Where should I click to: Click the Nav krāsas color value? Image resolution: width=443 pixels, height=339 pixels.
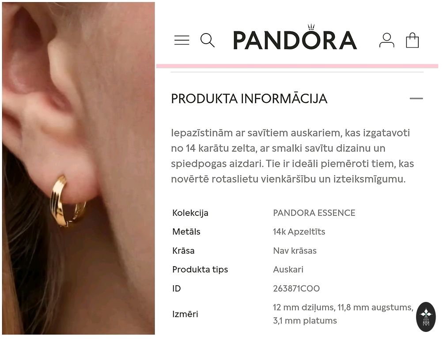295,251
